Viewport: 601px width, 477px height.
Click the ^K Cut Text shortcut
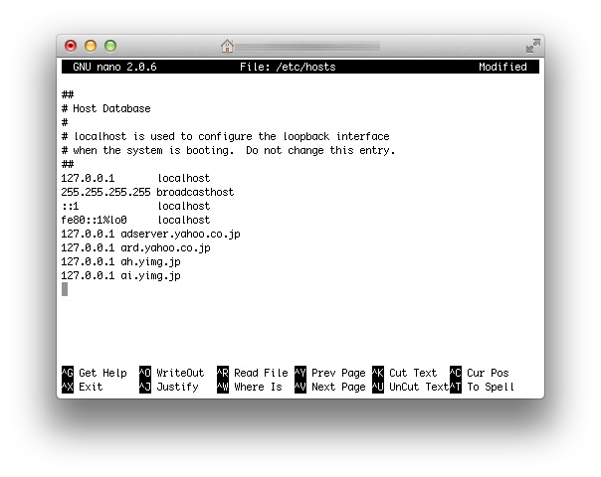404,373
